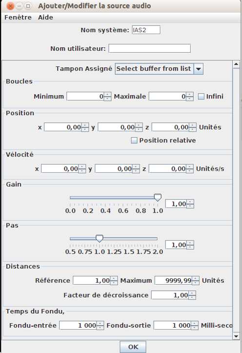Open the Tampon Assigné buffer dropdown
This screenshot has width=242, height=353.
tap(159, 69)
